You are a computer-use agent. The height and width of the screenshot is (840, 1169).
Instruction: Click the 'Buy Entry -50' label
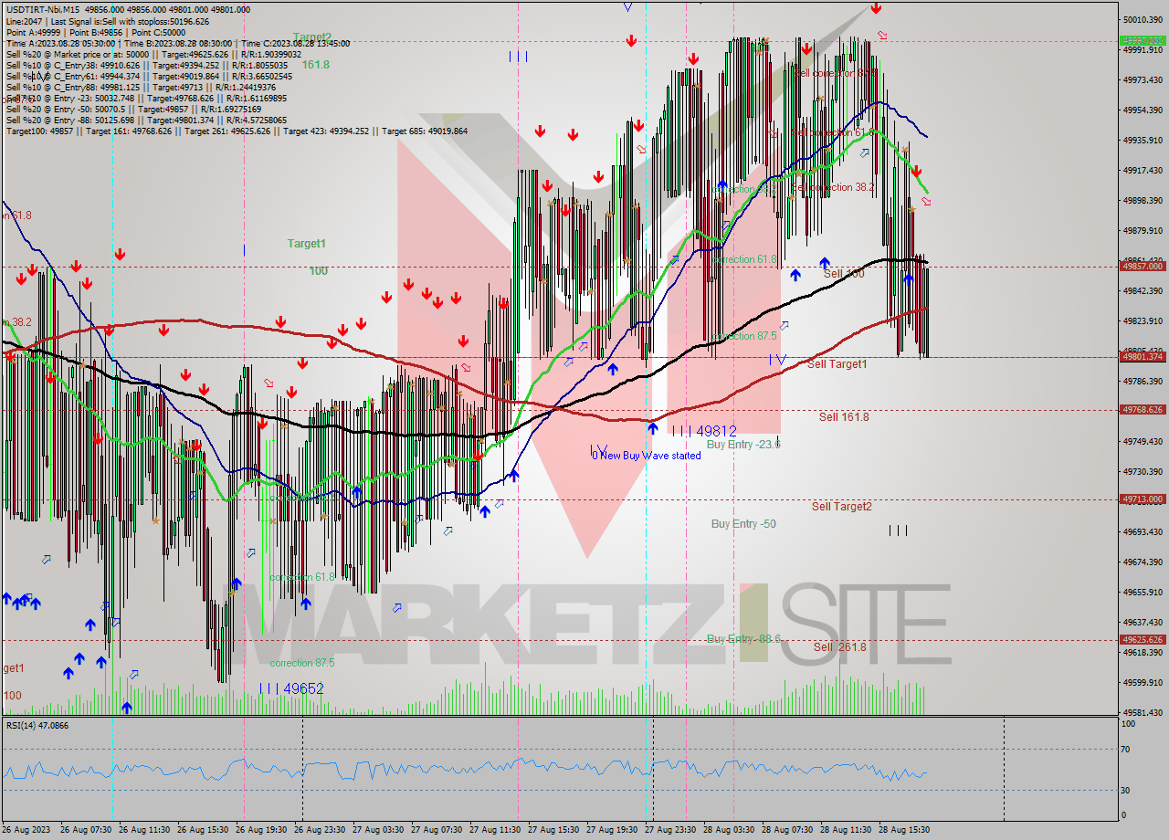click(x=743, y=524)
